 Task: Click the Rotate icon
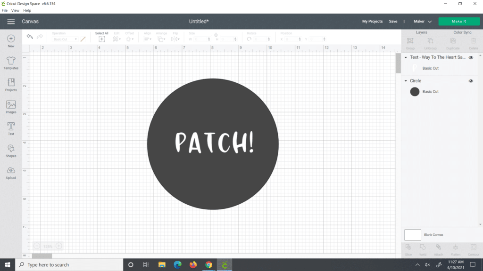tap(249, 39)
